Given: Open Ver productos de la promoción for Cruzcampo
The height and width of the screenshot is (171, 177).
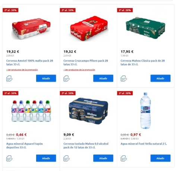Looking at the screenshot, I should click(x=79, y=70).
